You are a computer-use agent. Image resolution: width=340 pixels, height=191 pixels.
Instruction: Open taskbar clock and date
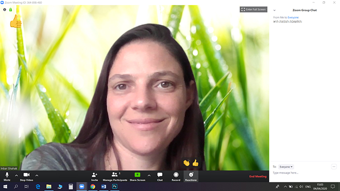(x=320, y=187)
